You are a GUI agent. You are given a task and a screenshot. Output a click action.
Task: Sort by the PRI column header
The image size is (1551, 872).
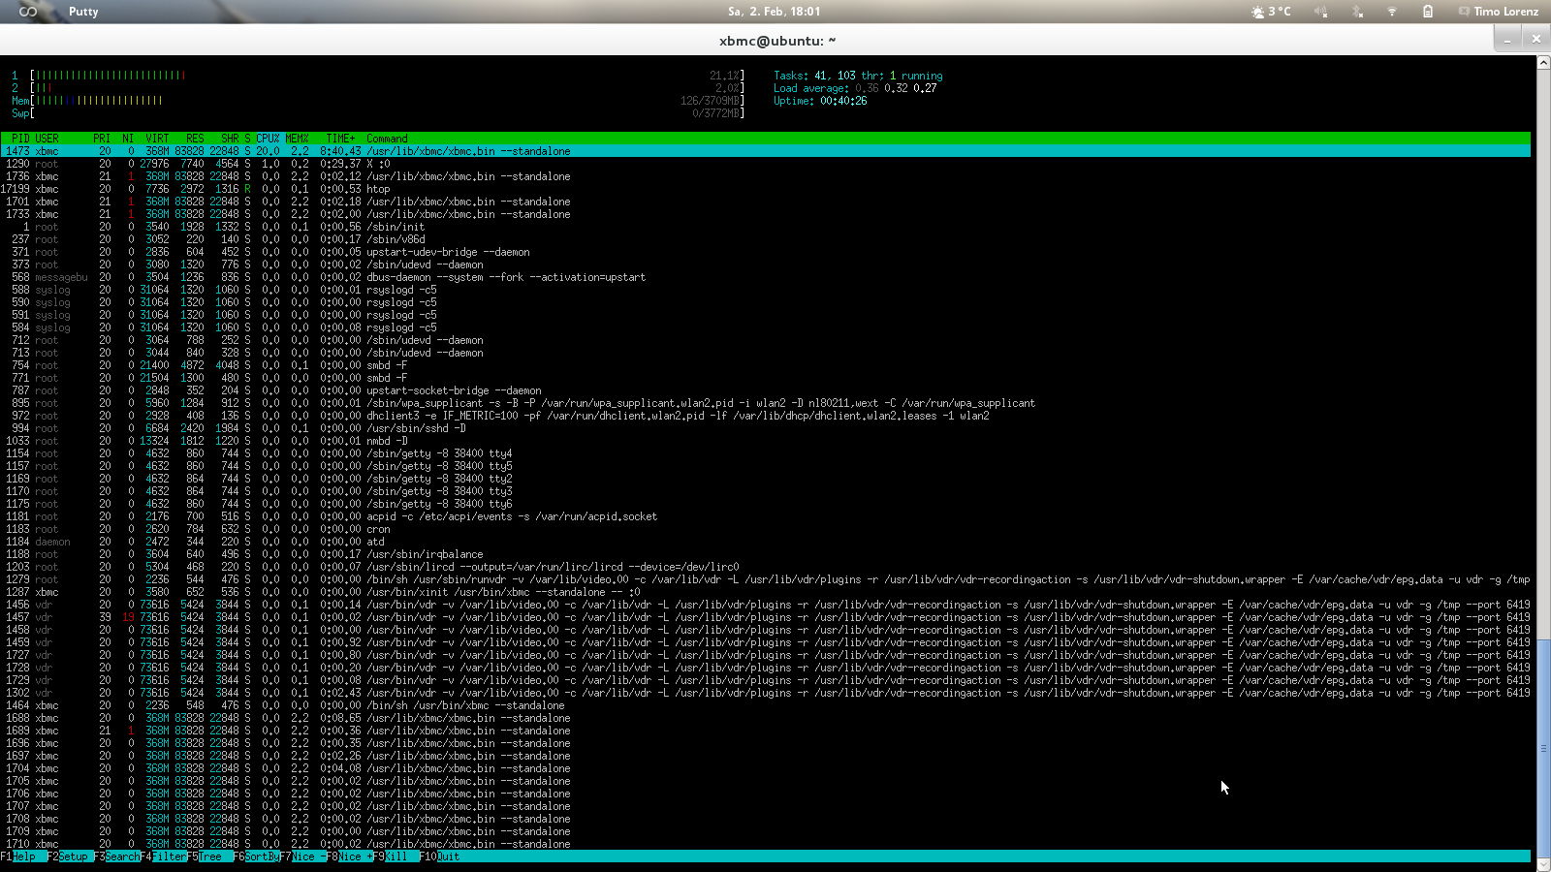[x=102, y=139]
